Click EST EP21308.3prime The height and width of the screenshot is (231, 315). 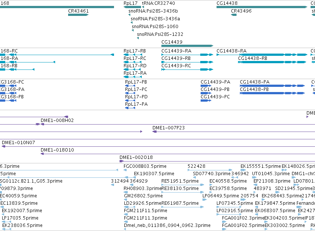coord(255,185)
